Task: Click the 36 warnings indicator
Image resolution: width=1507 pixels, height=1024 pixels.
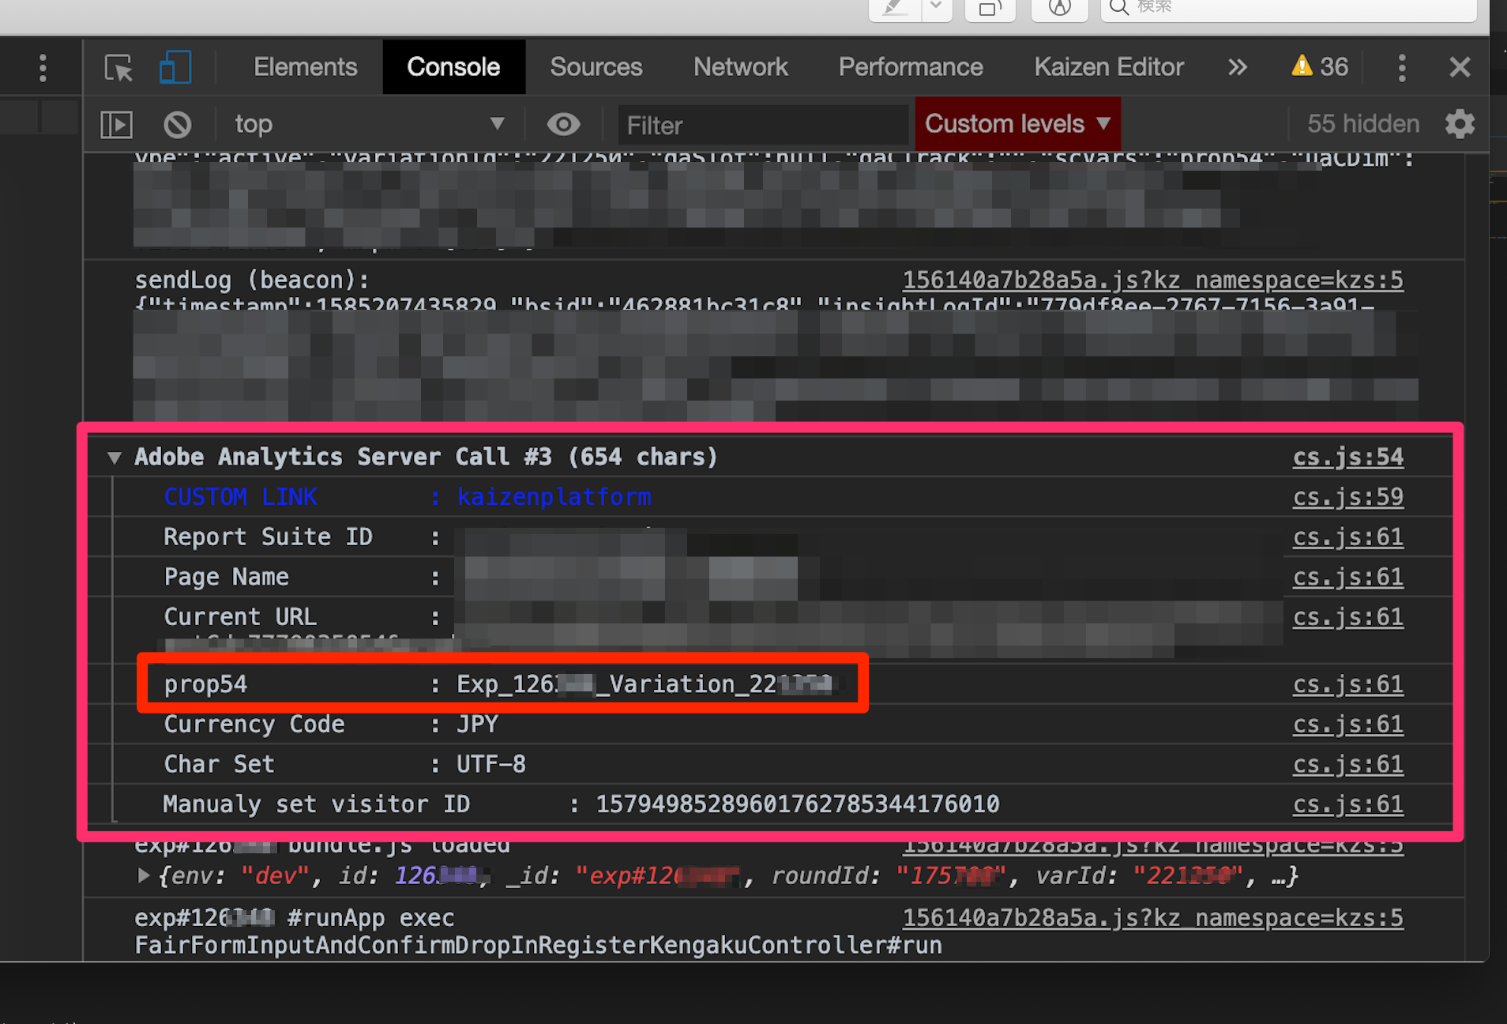Action: tap(1320, 66)
